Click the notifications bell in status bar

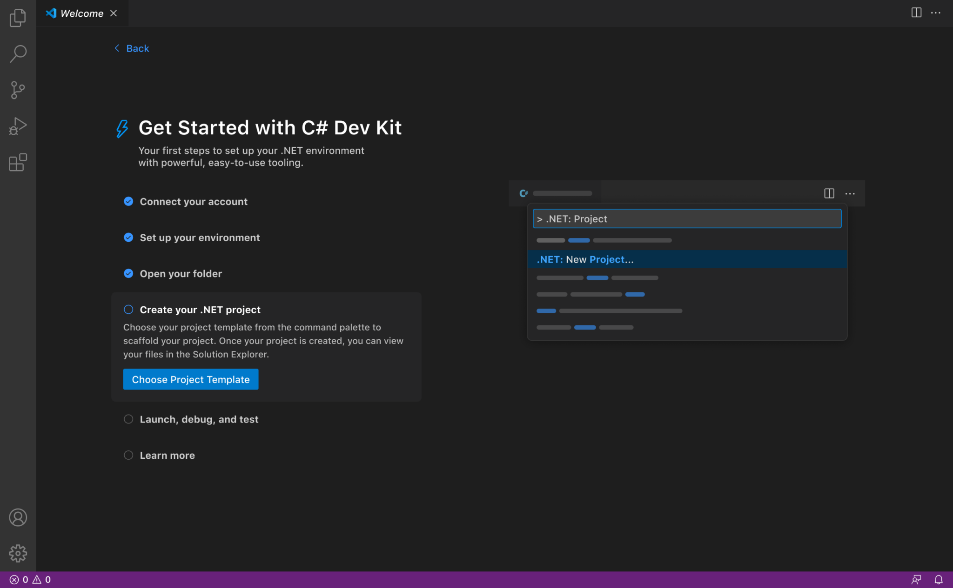tap(939, 580)
